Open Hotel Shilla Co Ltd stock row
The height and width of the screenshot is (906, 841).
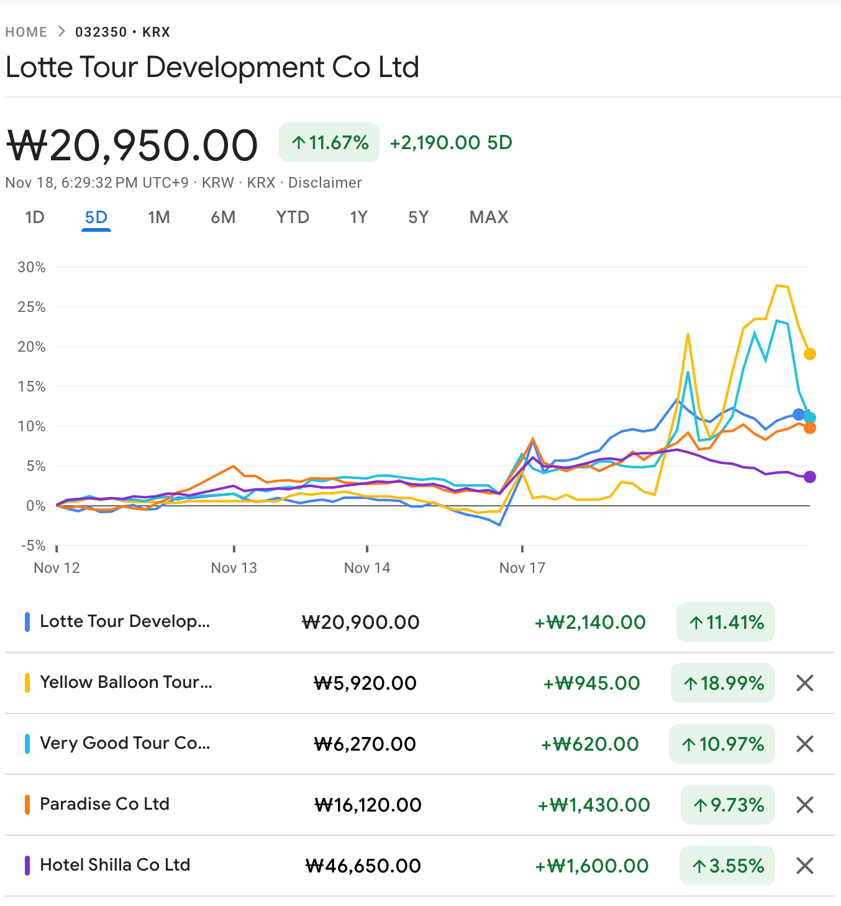click(115, 865)
